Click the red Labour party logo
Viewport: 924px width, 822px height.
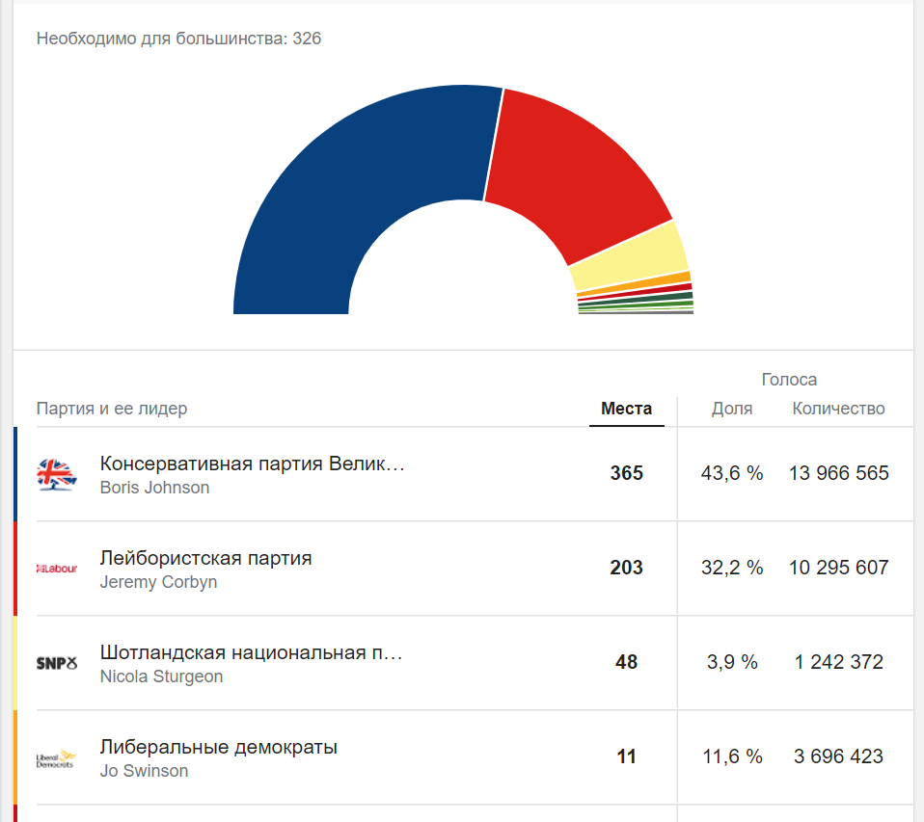point(56,570)
